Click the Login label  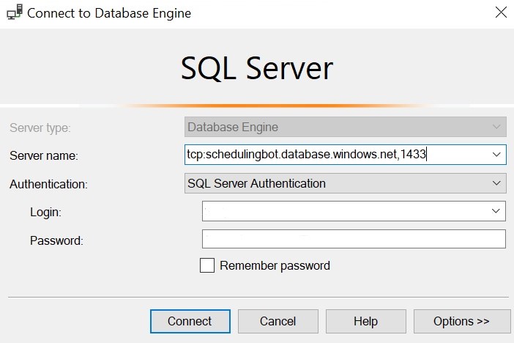tap(45, 212)
